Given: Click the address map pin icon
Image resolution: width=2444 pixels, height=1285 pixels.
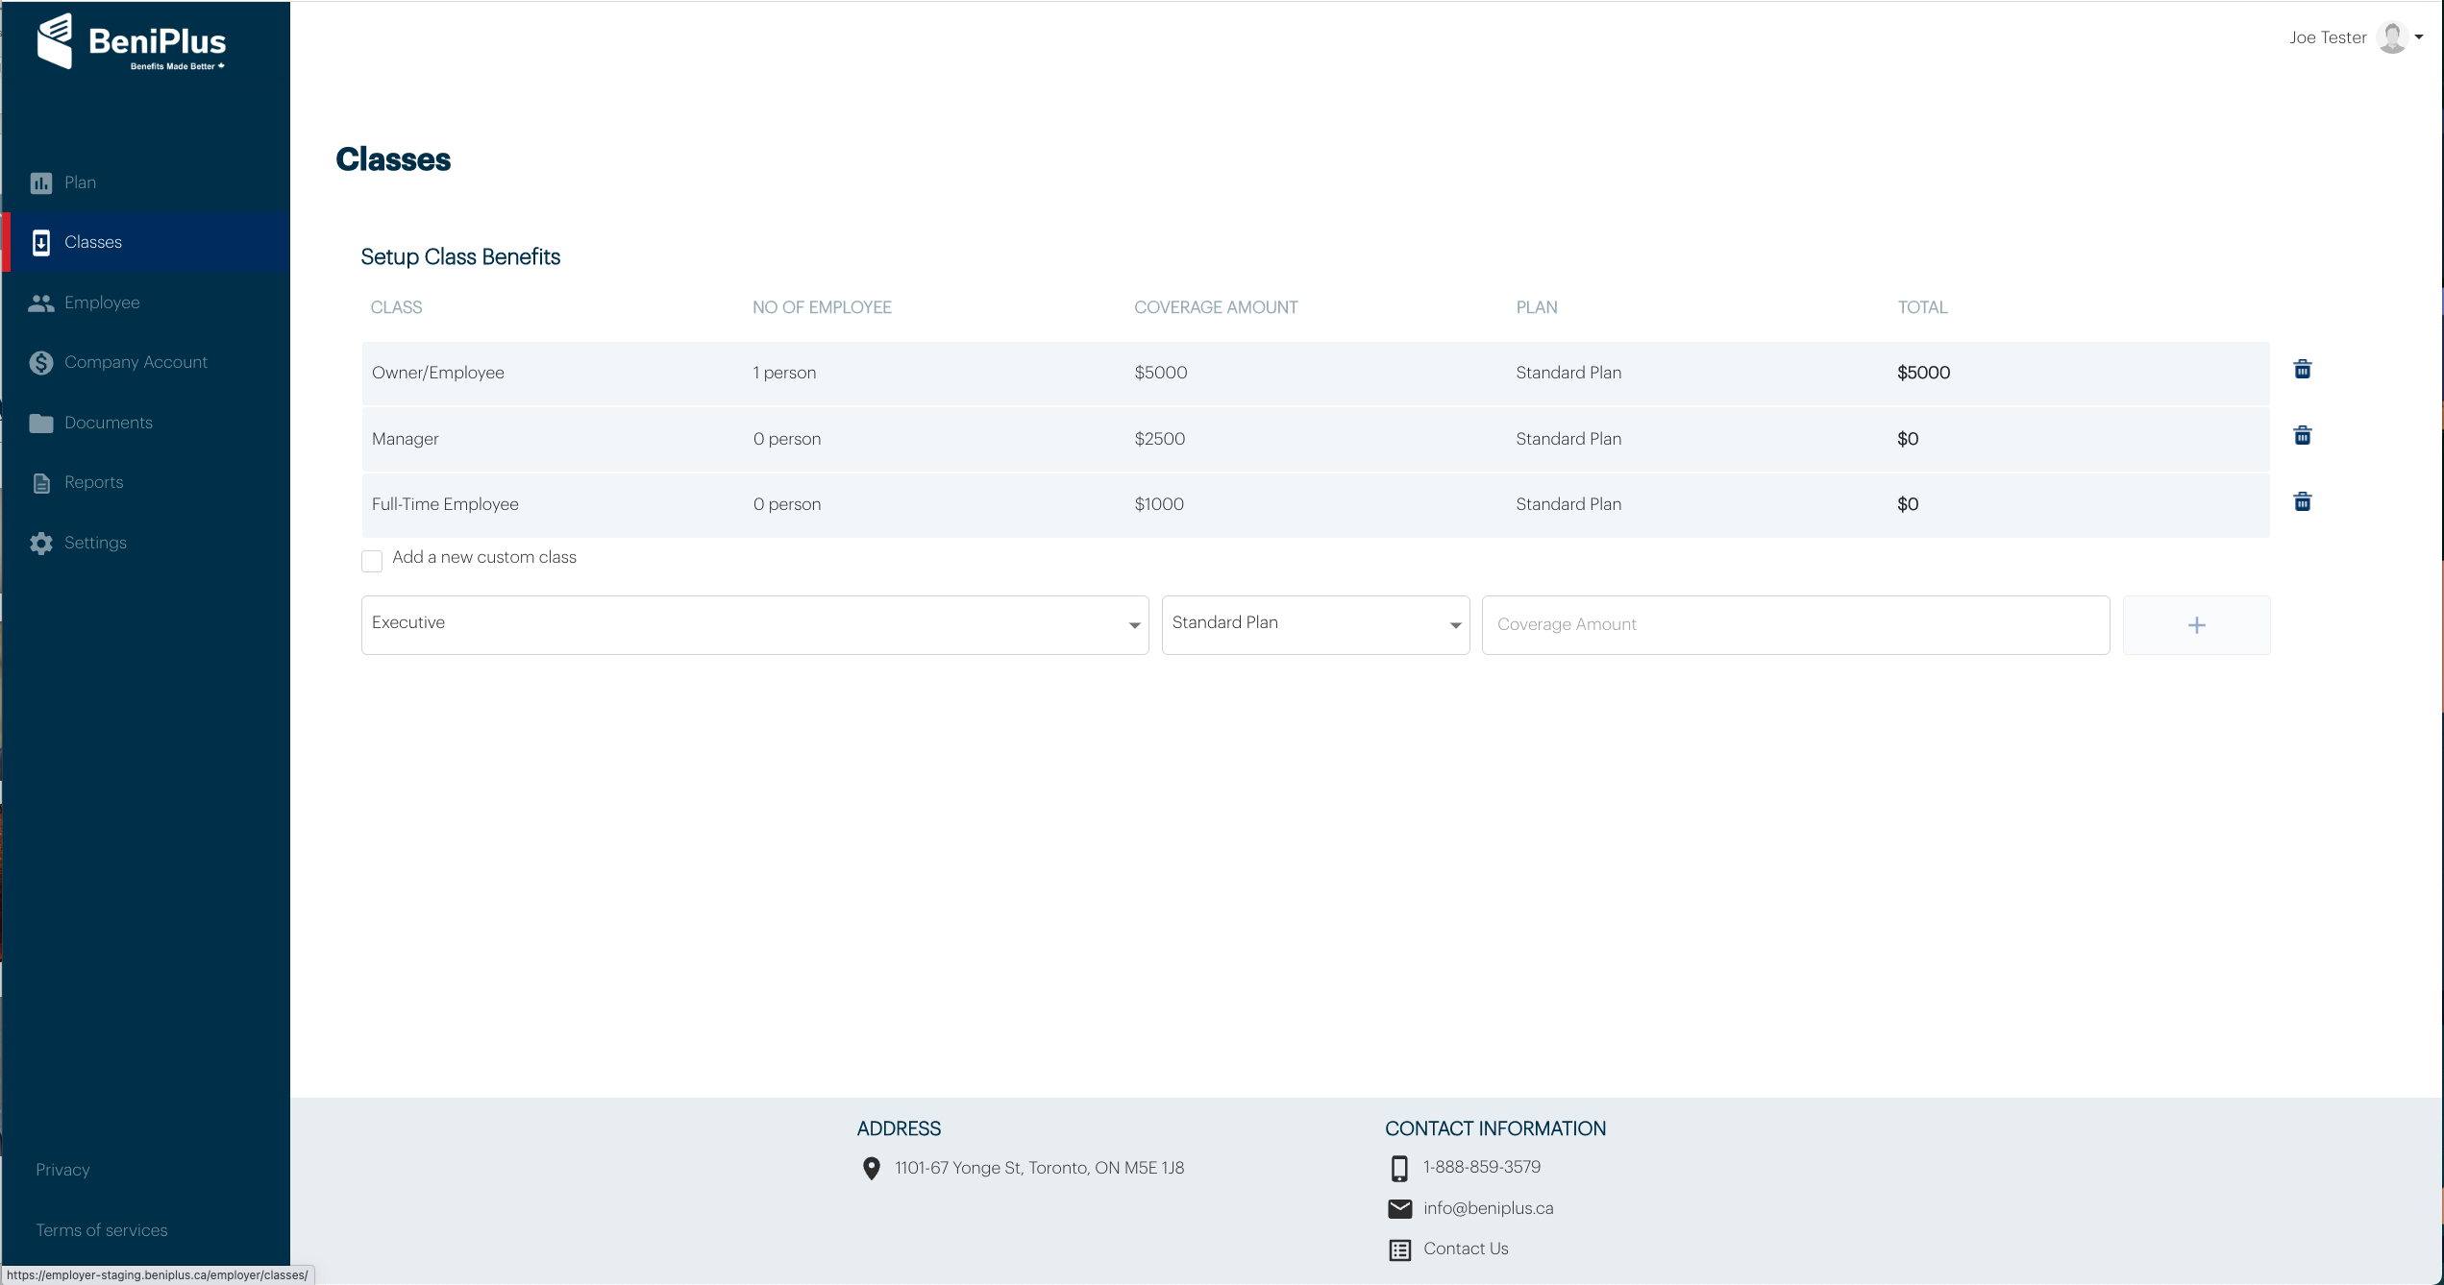Looking at the screenshot, I should (872, 1169).
